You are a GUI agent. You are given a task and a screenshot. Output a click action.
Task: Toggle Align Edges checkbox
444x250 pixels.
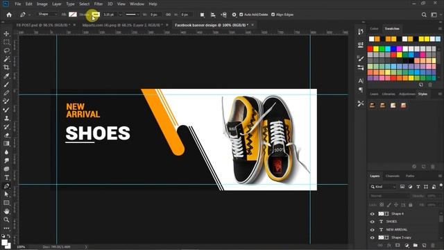point(273,15)
